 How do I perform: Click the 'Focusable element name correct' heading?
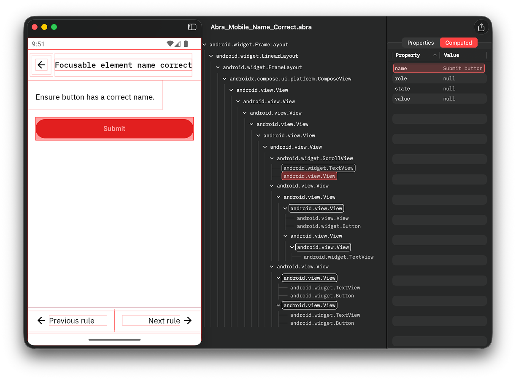coord(123,65)
